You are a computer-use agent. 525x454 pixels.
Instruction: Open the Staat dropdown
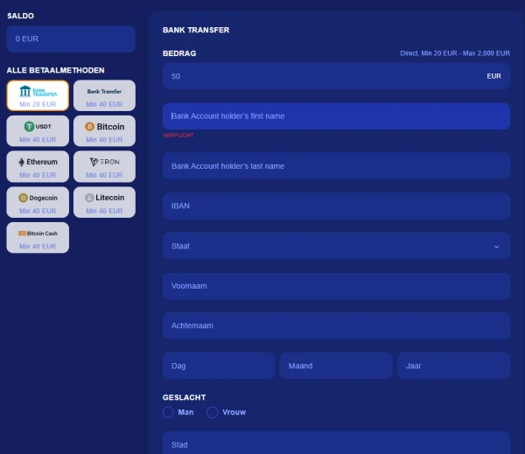pos(336,246)
